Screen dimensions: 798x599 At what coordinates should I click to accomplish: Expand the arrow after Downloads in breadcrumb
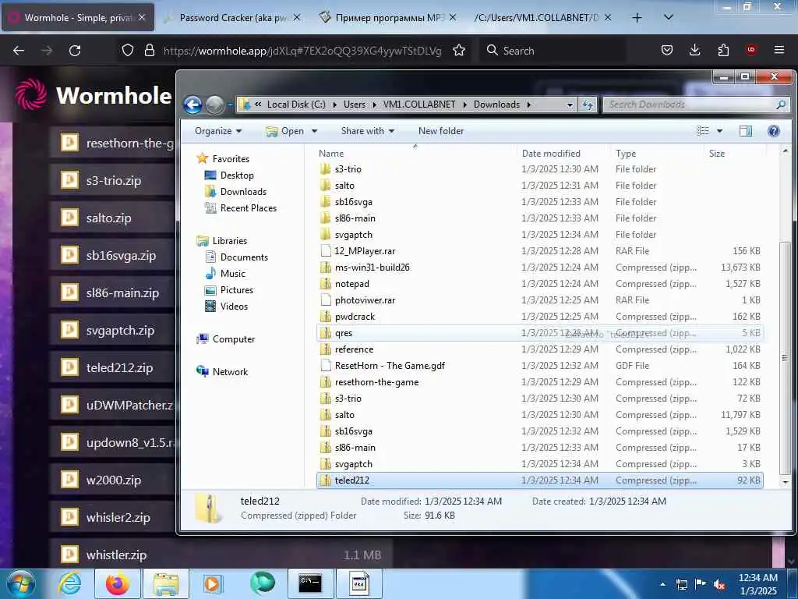[529, 105]
